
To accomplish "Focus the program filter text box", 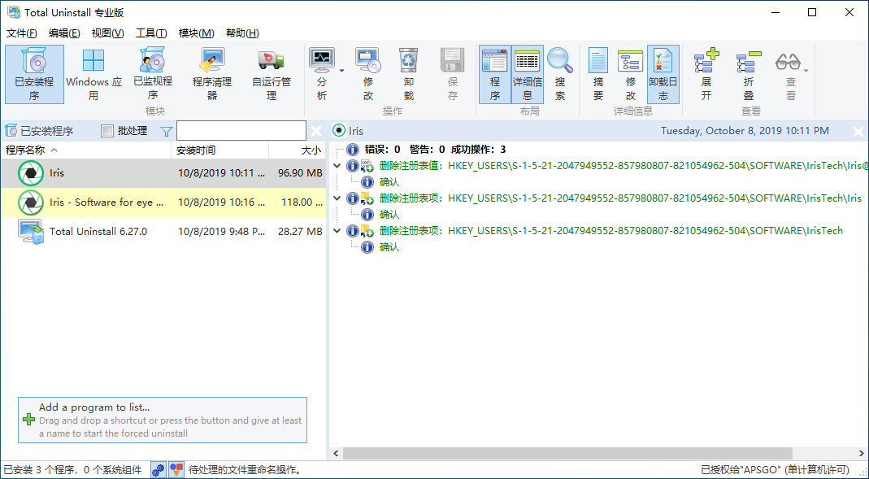I will pos(241,131).
